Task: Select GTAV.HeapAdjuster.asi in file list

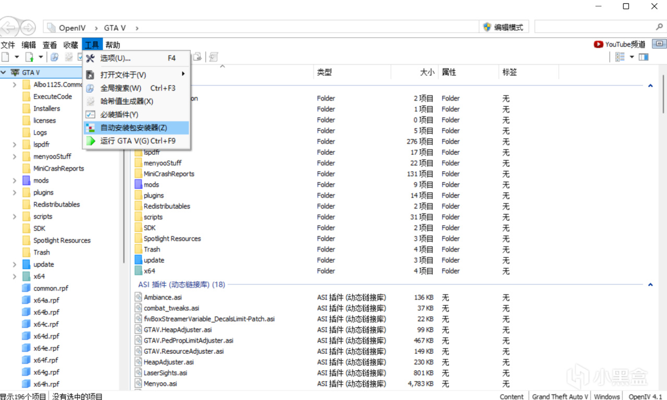Action: click(178, 330)
